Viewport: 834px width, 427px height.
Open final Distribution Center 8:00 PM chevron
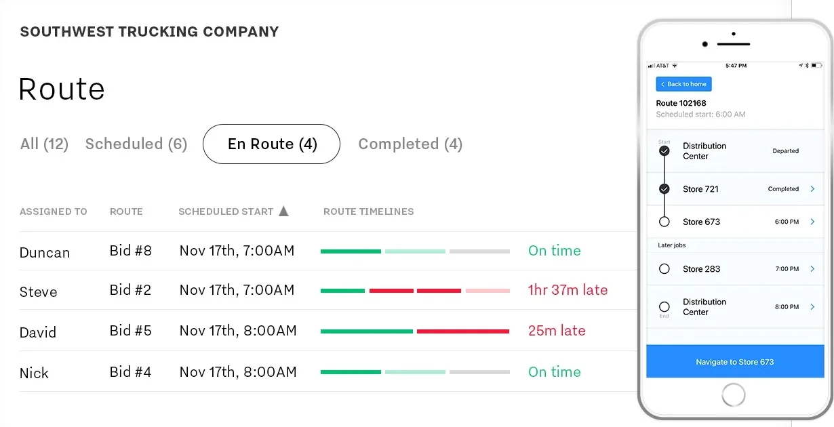pyautogui.click(x=812, y=307)
